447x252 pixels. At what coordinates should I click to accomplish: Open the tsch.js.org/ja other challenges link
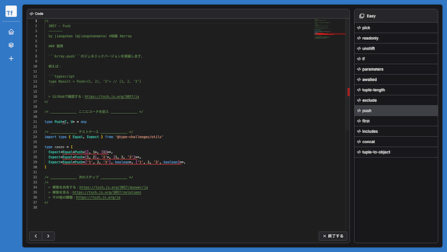[x=98, y=198]
